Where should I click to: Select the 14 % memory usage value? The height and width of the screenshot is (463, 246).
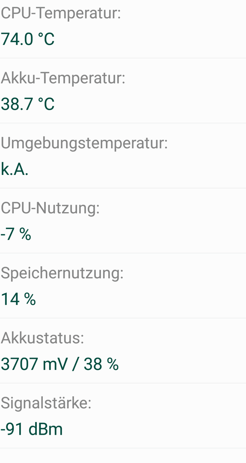(x=18, y=299)
